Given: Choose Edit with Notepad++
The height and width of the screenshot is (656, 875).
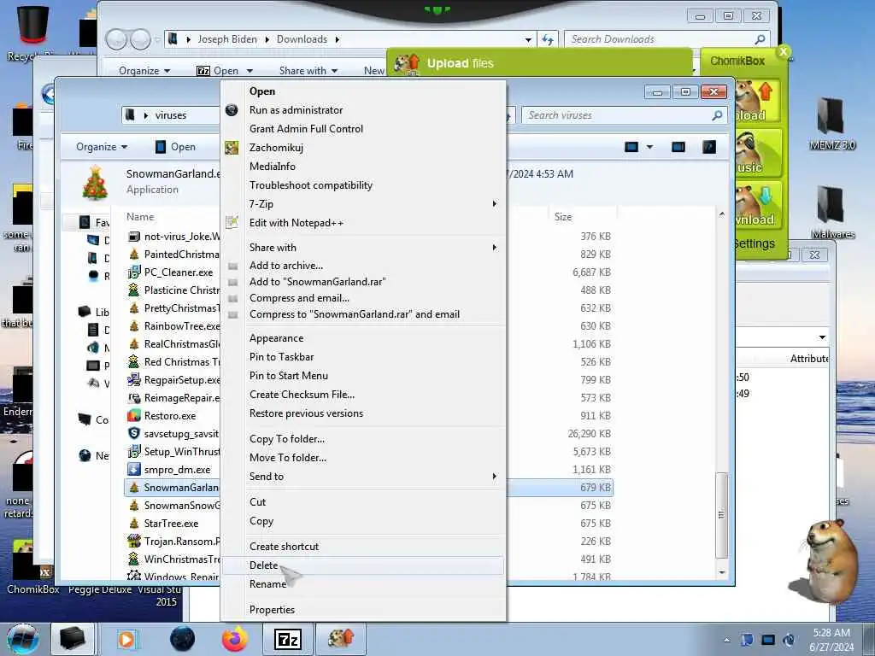Looking at the screenshot, I should [297, 223].
